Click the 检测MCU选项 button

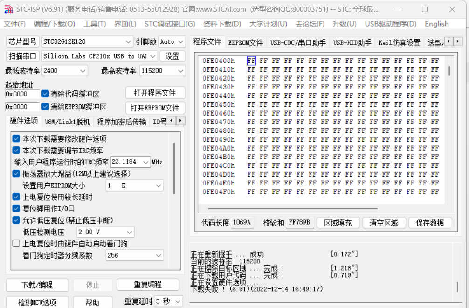click(x=37, y=302)
